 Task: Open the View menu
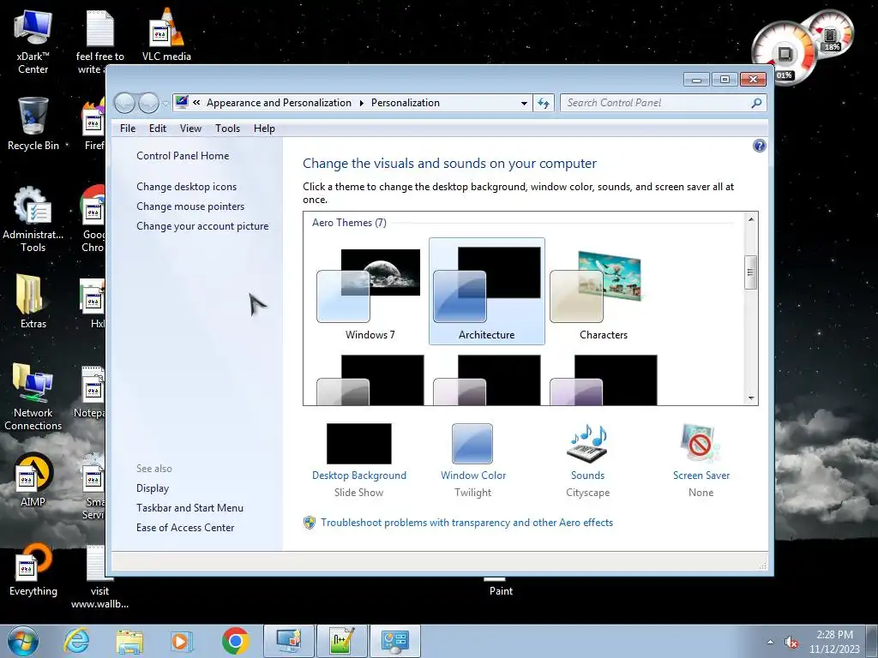click(x=190, y=129)
